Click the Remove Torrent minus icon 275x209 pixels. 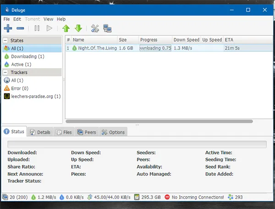tap(21, 28)
